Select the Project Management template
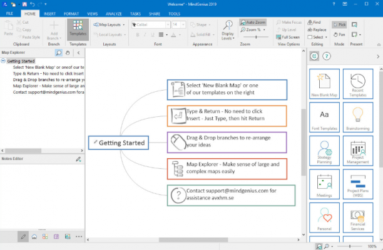Viewport: 383px width, 250px height. point(358,151)
